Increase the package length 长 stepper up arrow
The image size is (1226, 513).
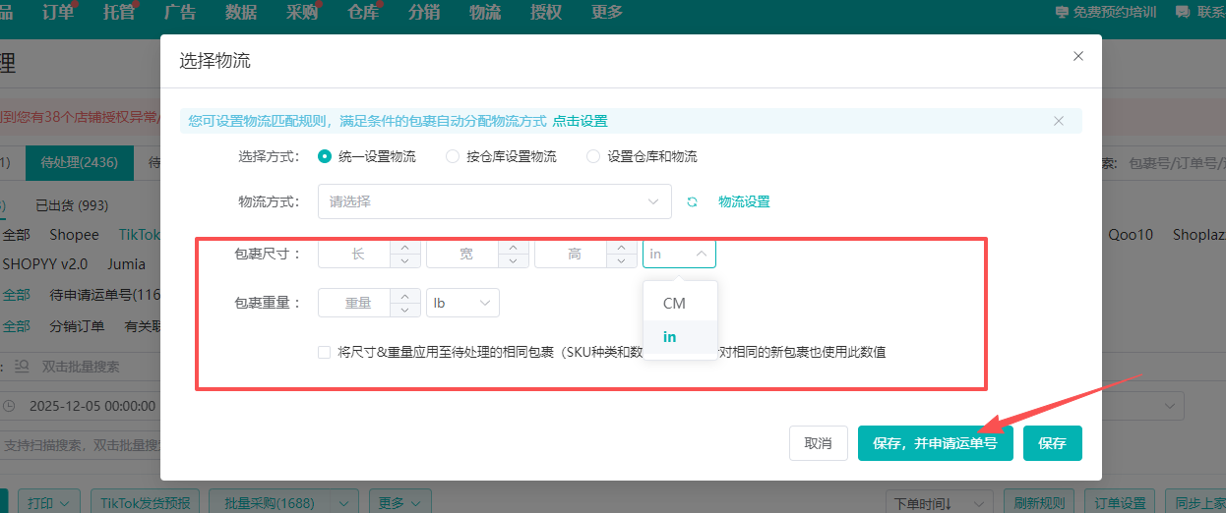(405, 248)
